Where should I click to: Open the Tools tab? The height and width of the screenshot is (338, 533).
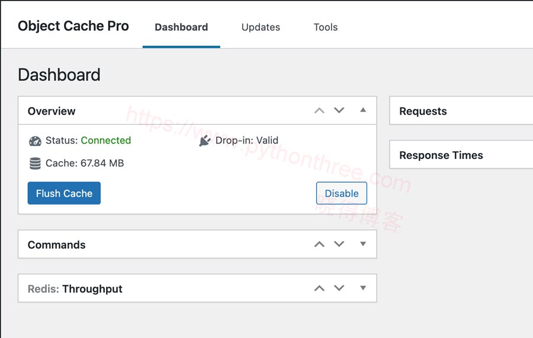326,27
